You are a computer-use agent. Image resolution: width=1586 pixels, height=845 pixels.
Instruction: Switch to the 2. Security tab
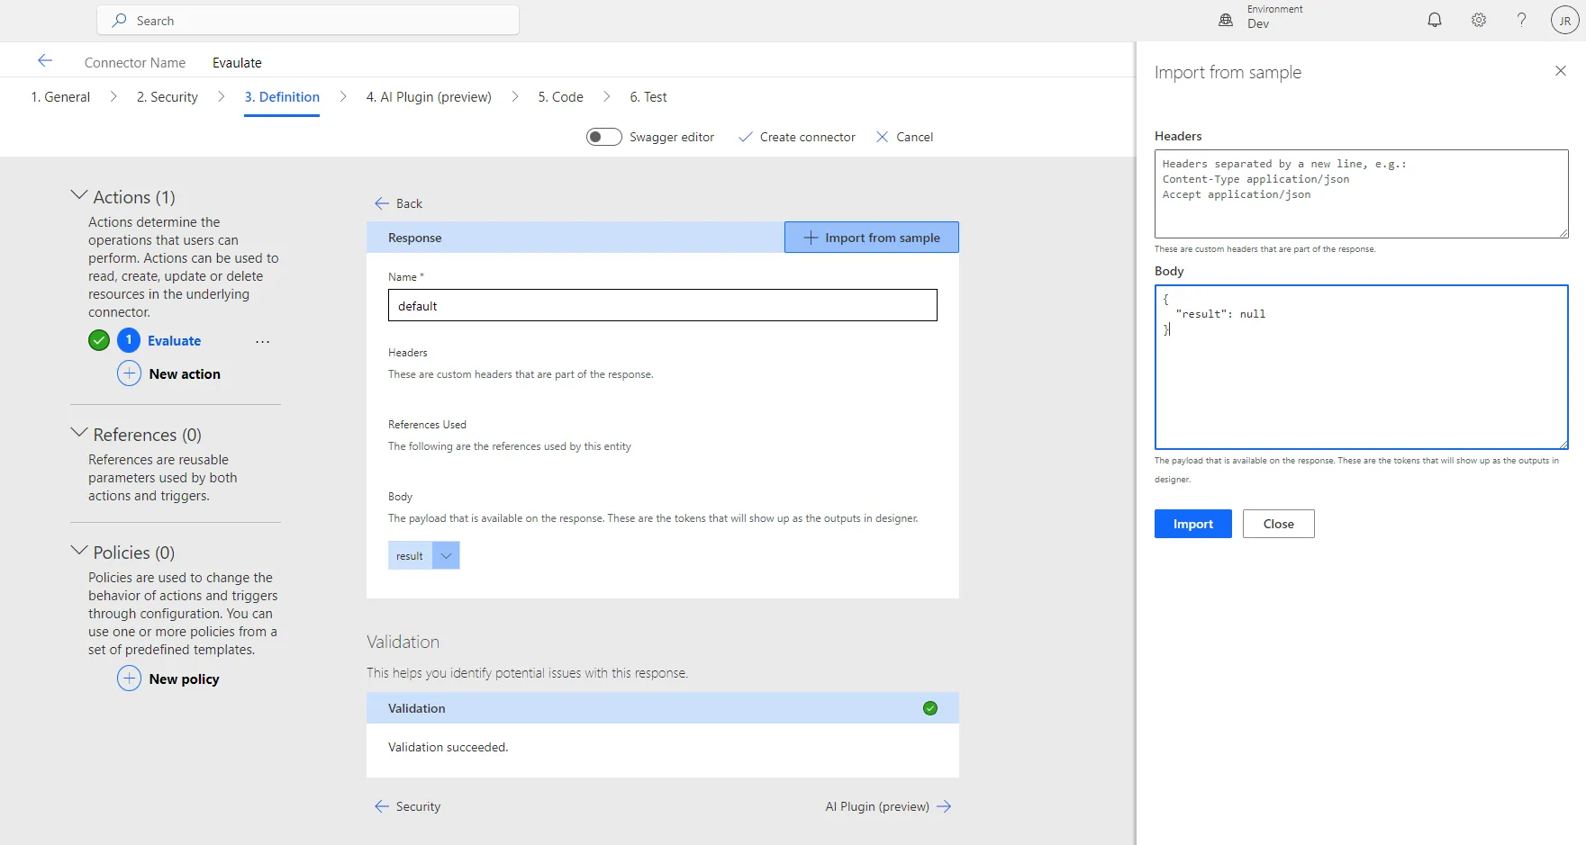tap(168, 97)
